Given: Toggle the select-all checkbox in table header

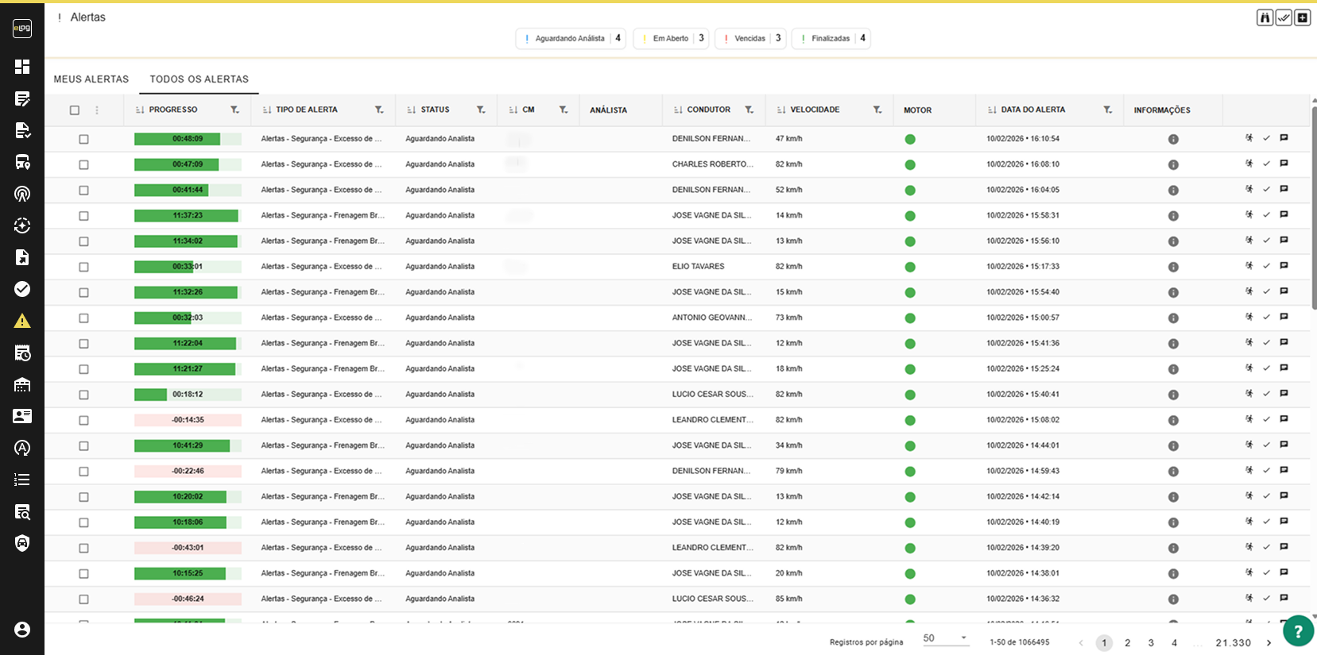Looking at the screenshot, I should 75,110.
